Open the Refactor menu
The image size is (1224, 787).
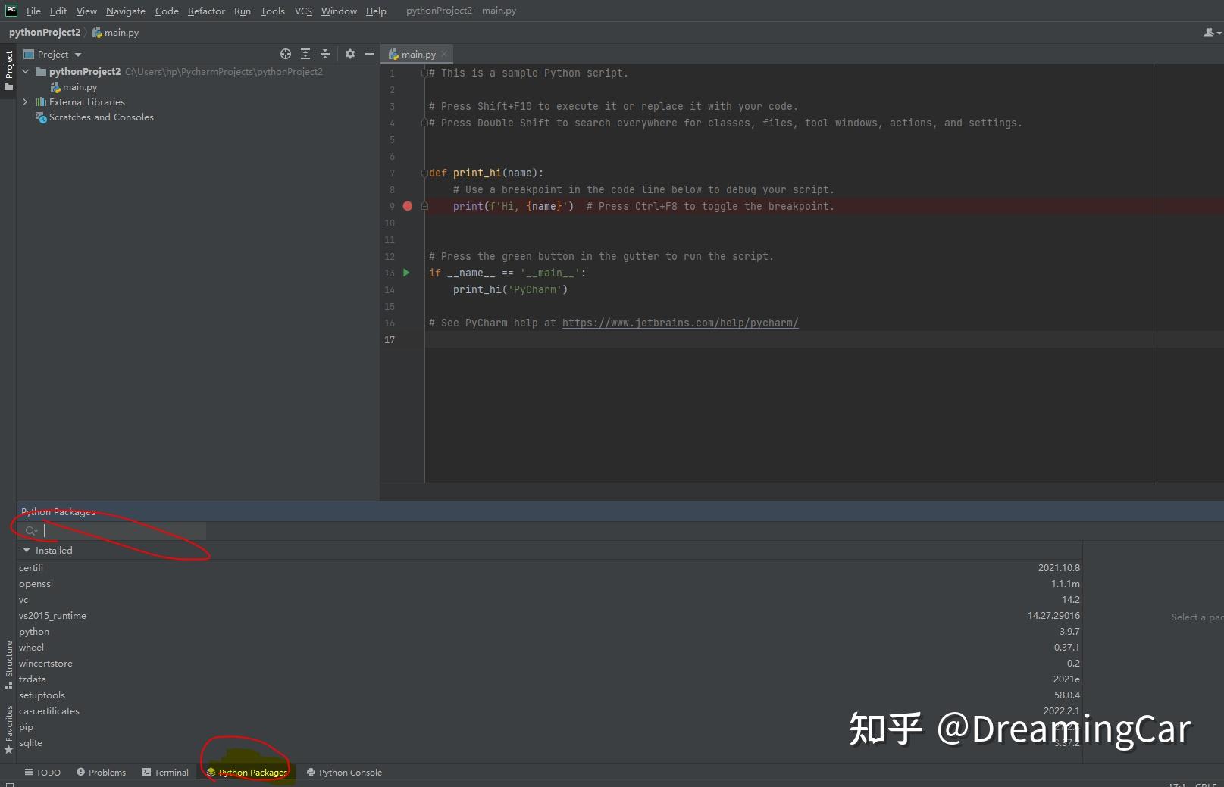pos(206,11)
